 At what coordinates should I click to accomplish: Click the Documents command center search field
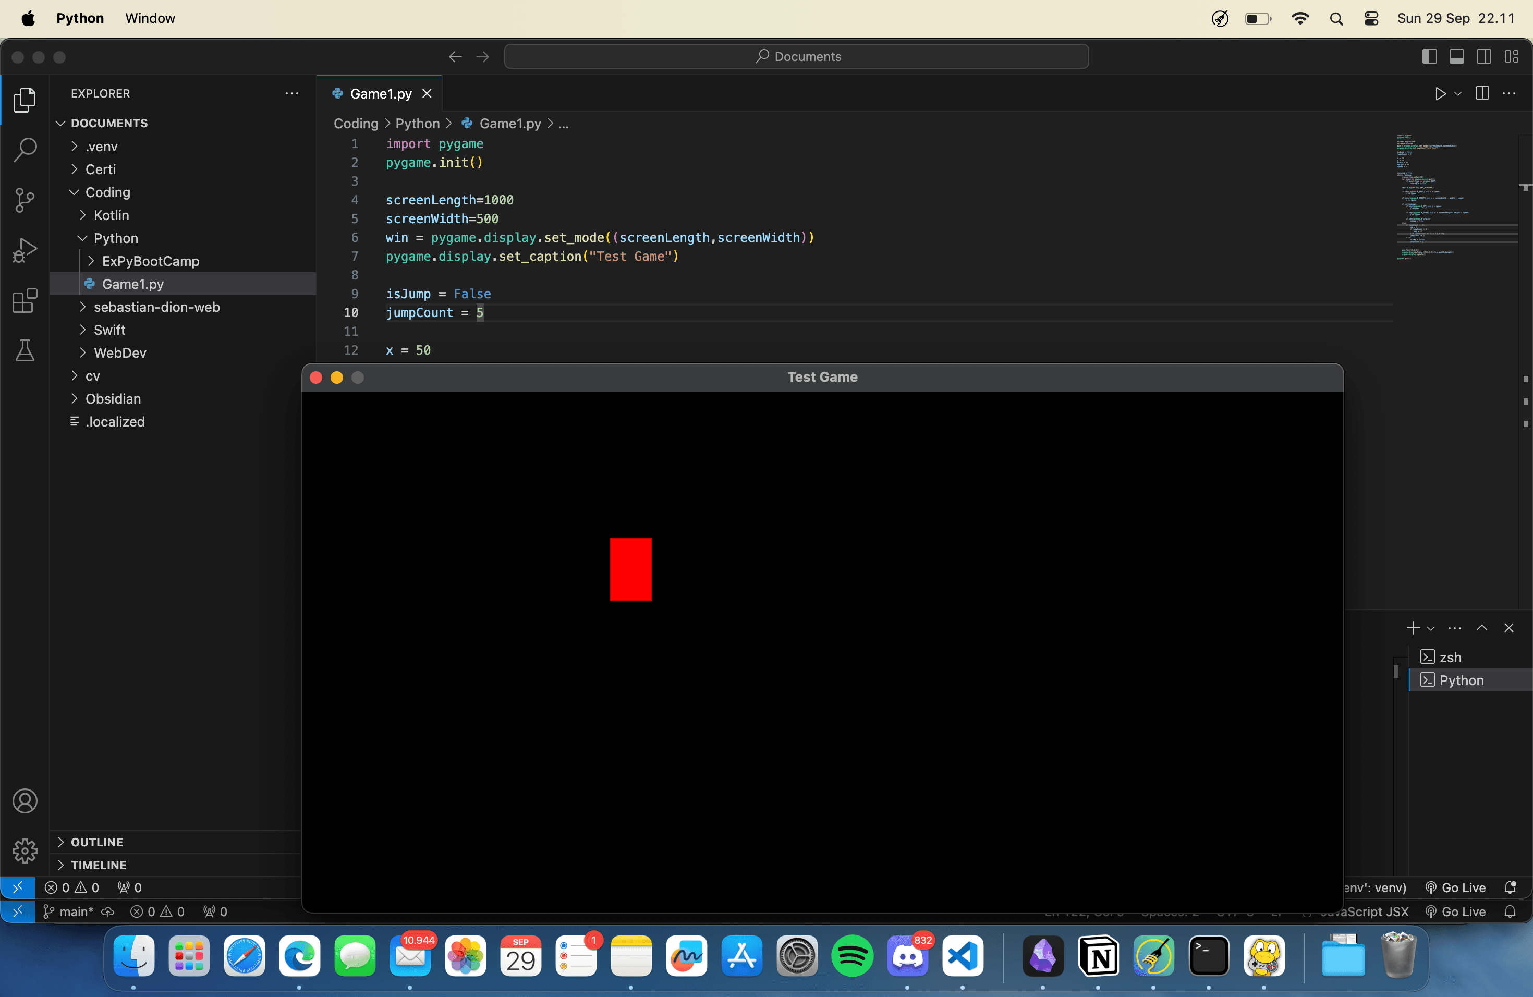[x=796, y=57]
